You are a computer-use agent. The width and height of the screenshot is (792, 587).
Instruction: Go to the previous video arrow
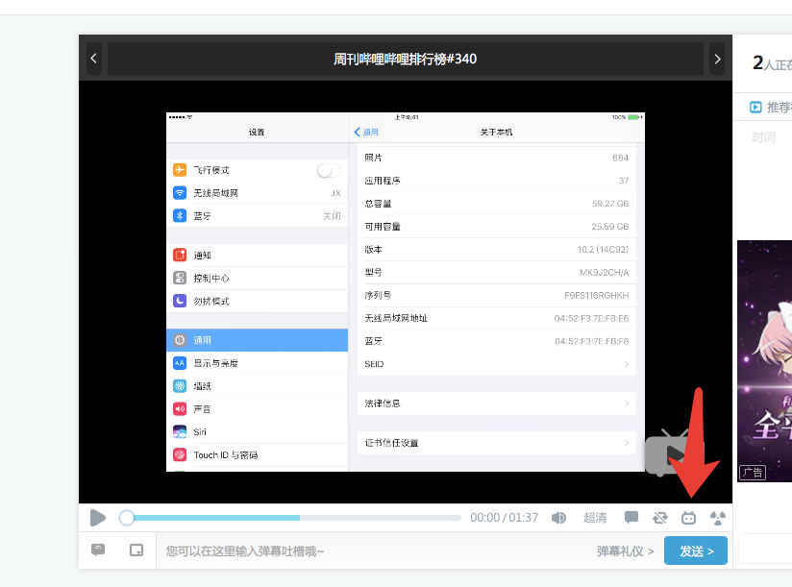(94, 59)
